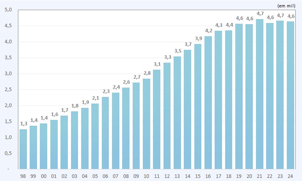The height and width of the screenshot is (181, 302).
Task: Select the 3,5 y-axis label
Action: point(8,58)
